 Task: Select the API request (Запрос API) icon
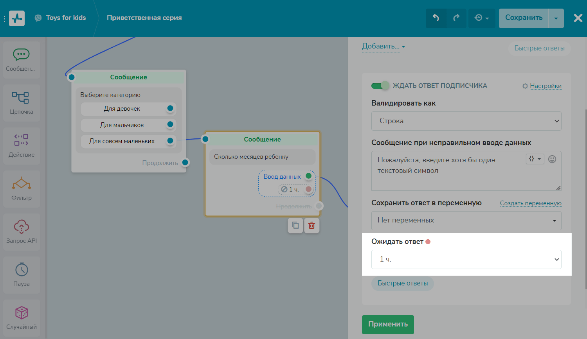tap(21, 227)
